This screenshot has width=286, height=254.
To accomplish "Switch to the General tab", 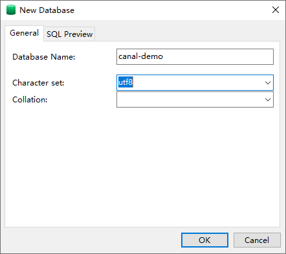I will [x=24, y=33].
